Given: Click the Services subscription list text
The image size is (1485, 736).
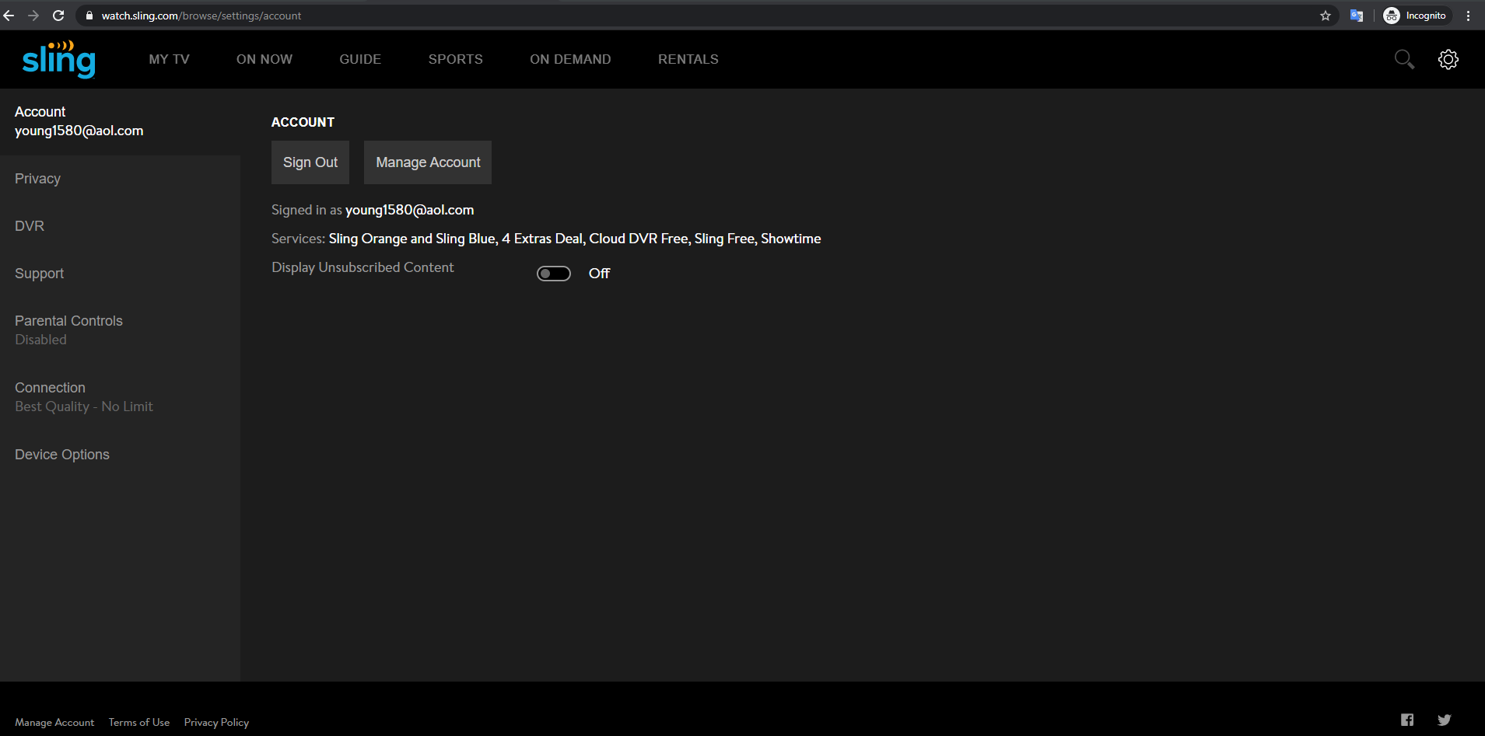Looking at the screenshot, I should pos(575,239).
